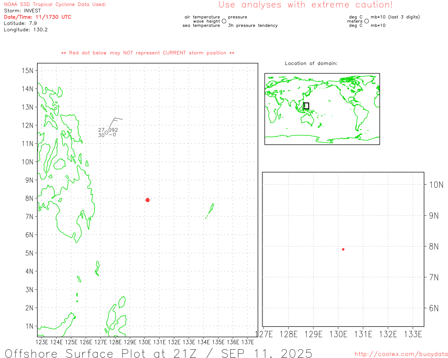Click 'NOAA SSD Tropical Cyclone Data Used:' header

(x=55, y=5)
